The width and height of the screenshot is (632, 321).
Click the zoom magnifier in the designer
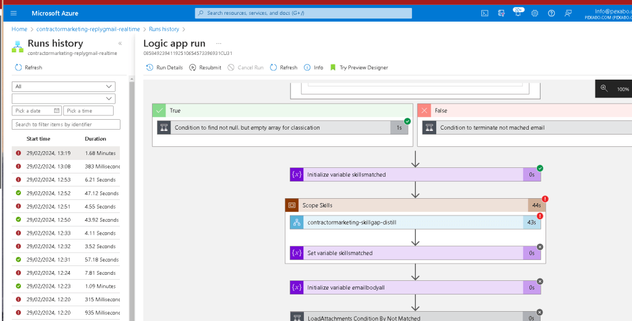(604, 89)
